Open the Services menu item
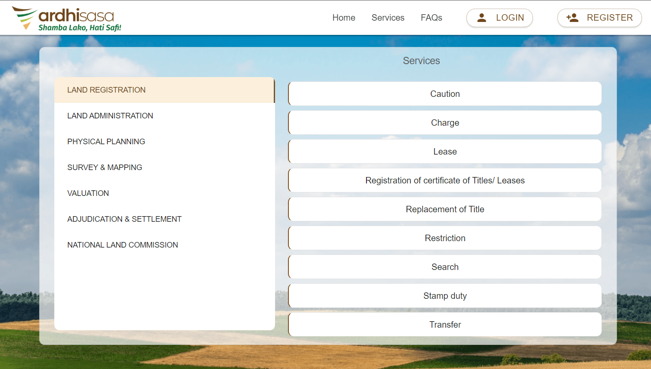This screenshot has height=369, width=651. [388, 18]
